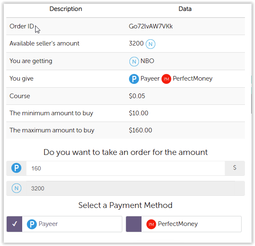Viewport: 255px width, 246px height.
Task: Click the NBO icon in You are getting row
Action: pyautogui.click(x=134, y=61)
